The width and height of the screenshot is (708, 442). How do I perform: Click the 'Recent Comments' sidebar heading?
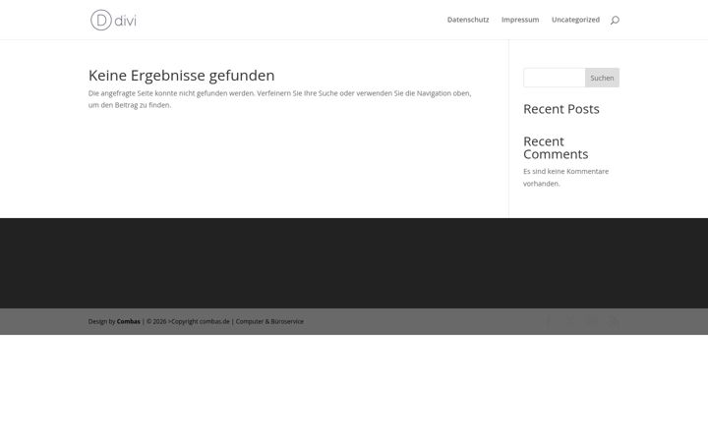pos(556,147)
